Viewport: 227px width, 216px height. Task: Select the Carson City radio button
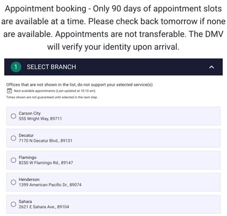pyautogui.click(x=13, y=116)
